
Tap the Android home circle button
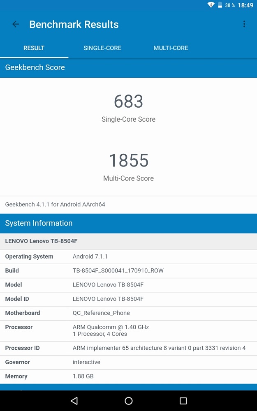point(128,400)
